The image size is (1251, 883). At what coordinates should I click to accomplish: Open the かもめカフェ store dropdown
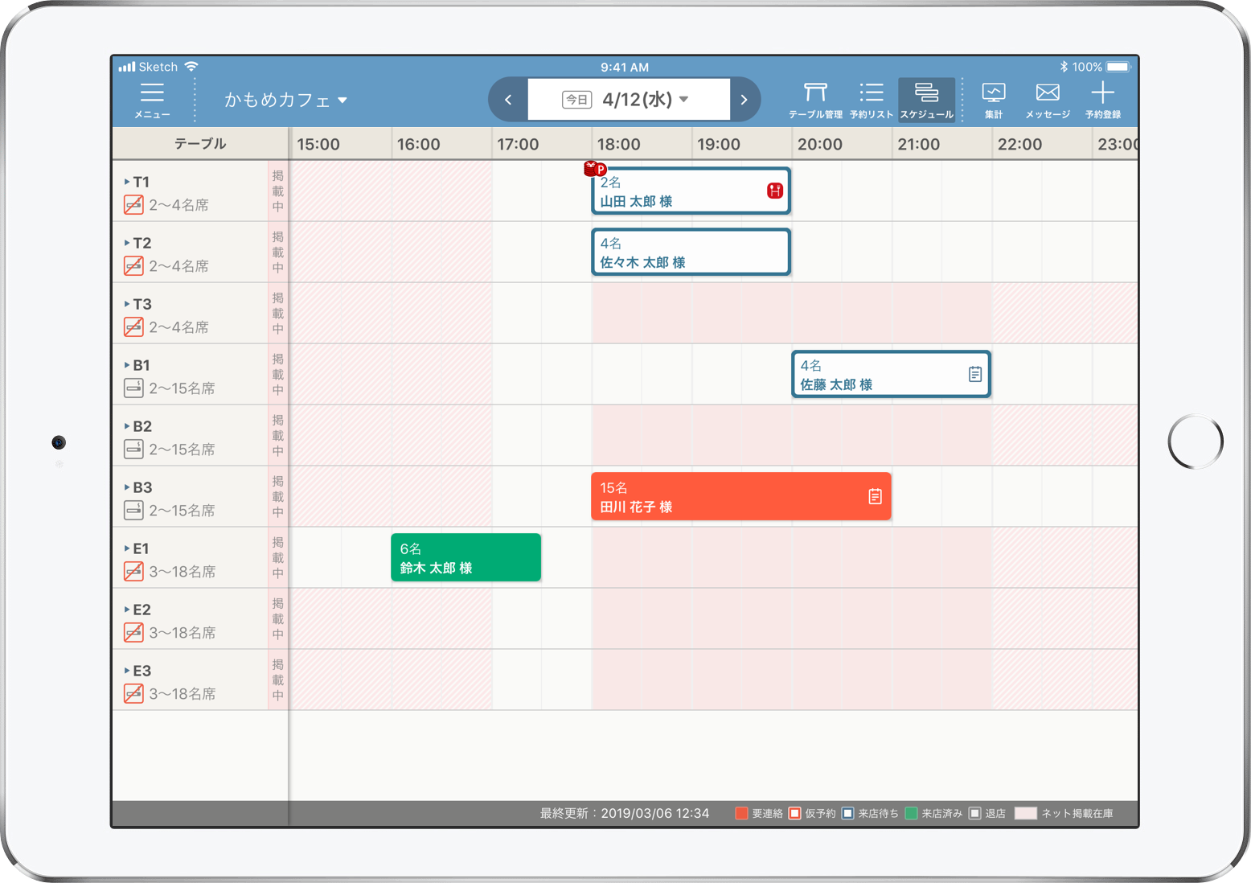coord(285,100)
